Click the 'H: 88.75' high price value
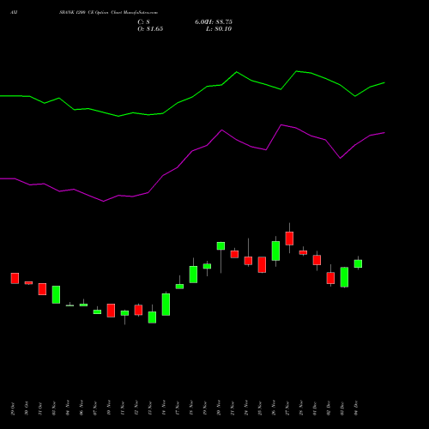This screenshot has width=429, height=429. [x=219, y=22]
